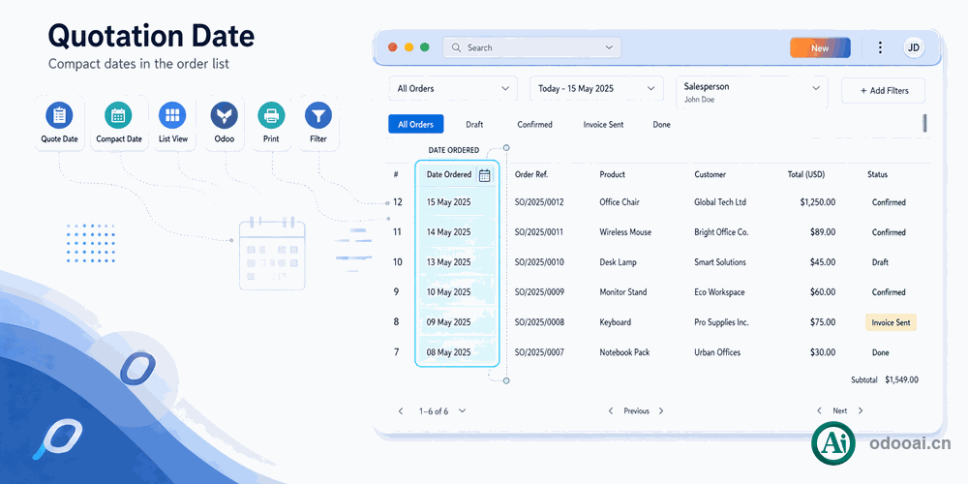Open the List View grid icon
Image resolution: width=968 pixels, height=484 pixels.
(172, 115)
